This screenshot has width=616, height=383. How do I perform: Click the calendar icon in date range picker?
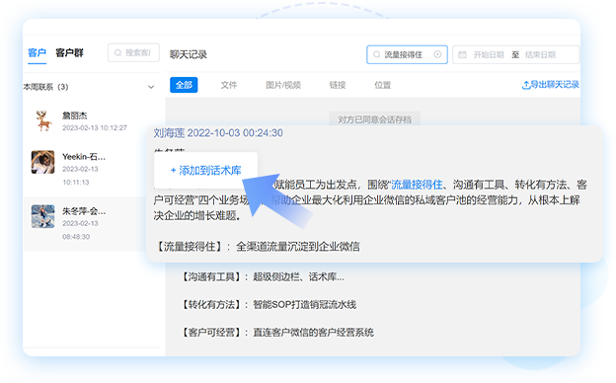(462, 54)
